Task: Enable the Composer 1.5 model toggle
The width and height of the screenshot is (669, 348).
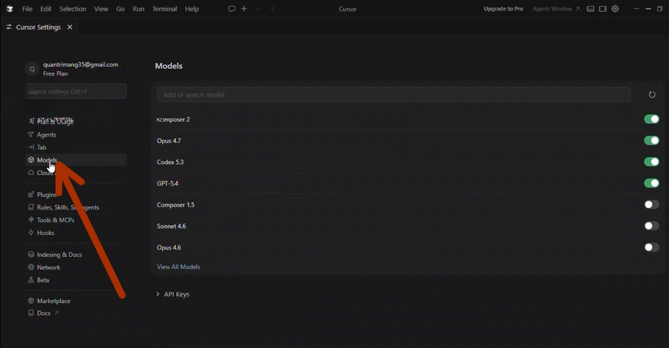Action: 652,205
